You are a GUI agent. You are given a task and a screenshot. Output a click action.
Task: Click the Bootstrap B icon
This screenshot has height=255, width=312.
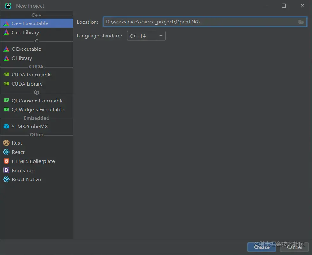coord(6,170)
